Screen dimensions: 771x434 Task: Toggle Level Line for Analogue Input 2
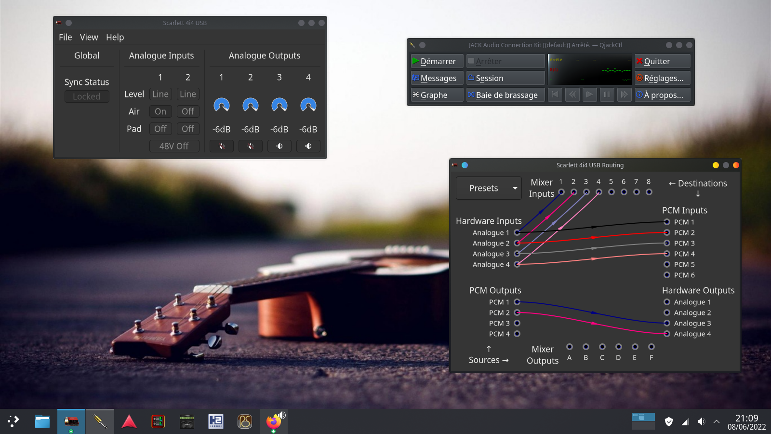188,94
